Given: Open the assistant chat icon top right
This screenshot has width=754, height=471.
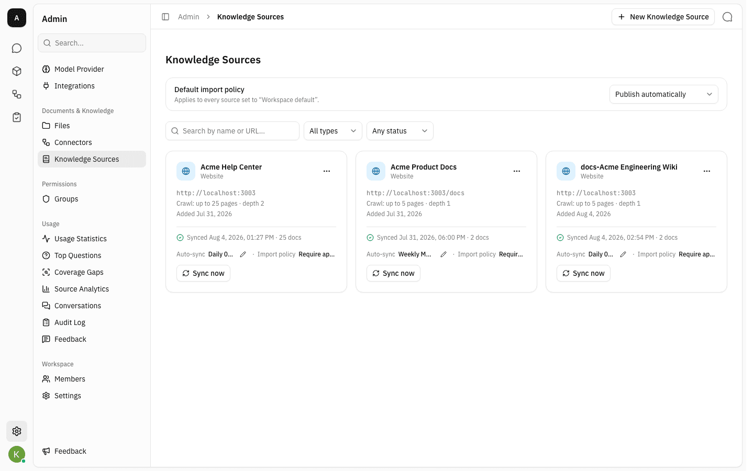Looking at the screenshot, I should coord(727,17).
